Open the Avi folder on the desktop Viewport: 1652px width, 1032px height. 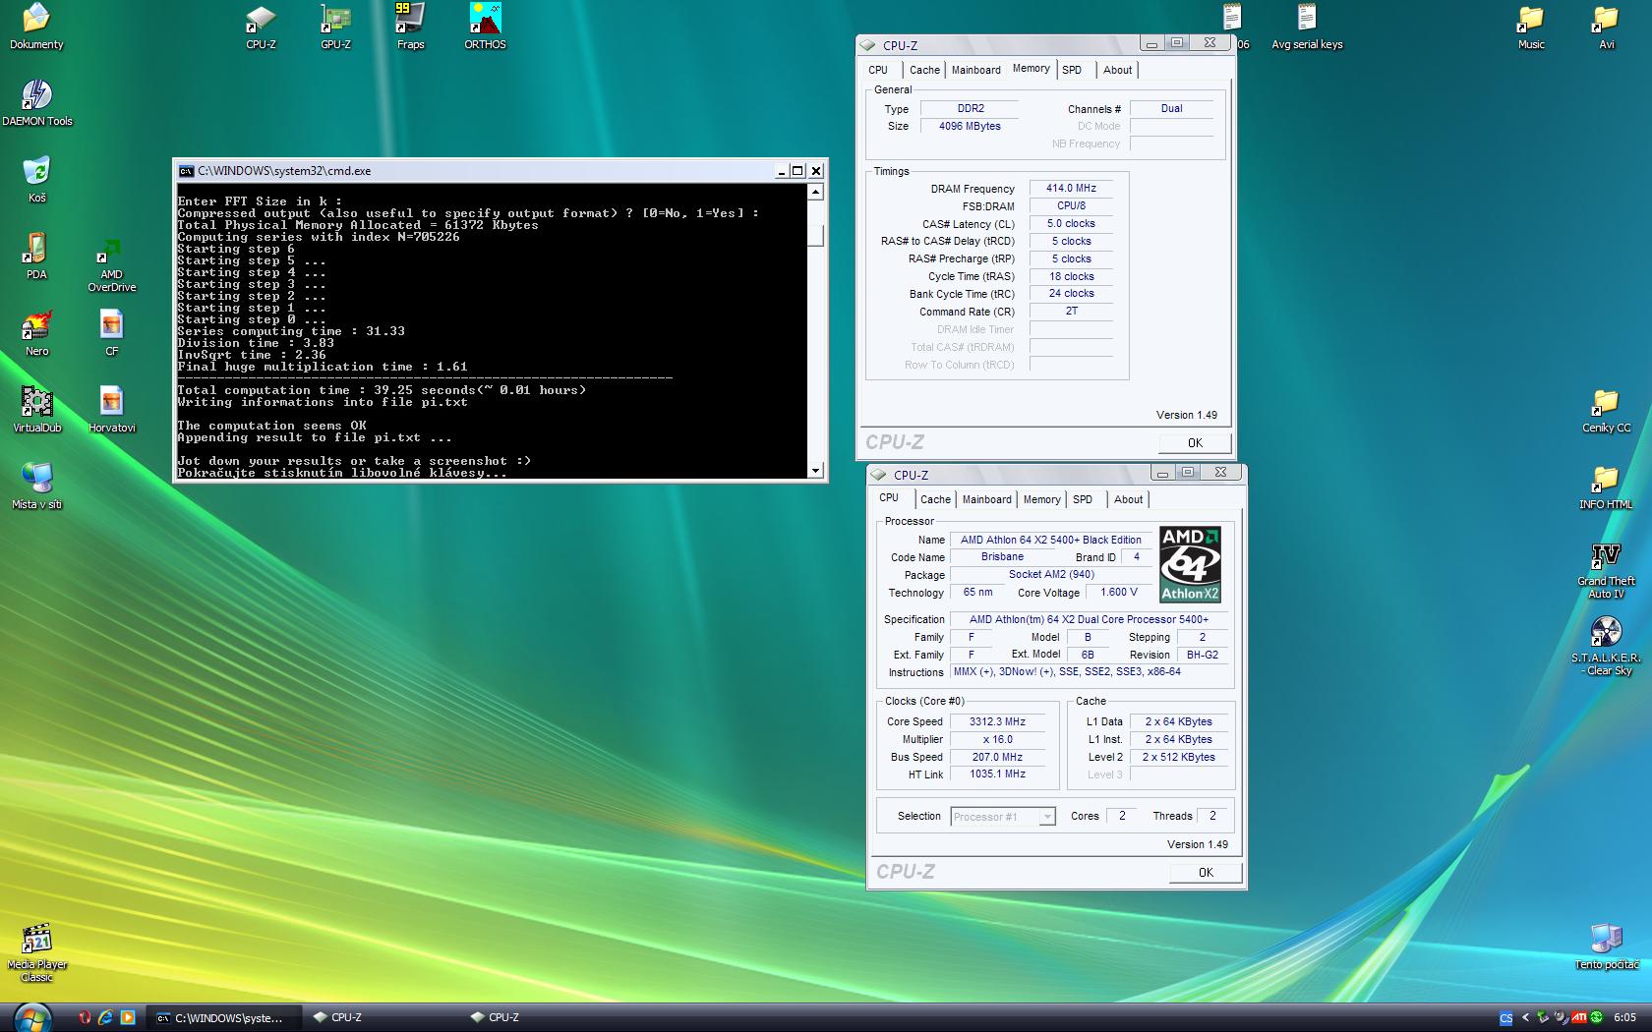click(x=1606, y=27)
